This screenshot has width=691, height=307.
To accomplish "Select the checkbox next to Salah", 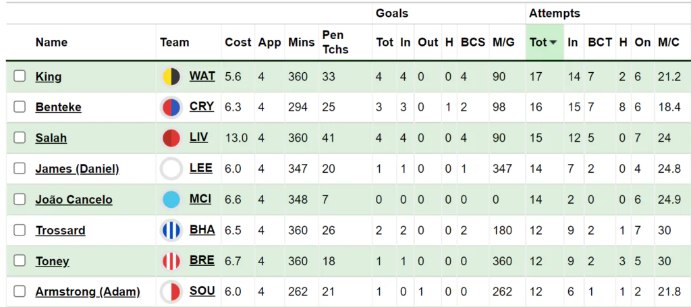I will tap(20, 138).
